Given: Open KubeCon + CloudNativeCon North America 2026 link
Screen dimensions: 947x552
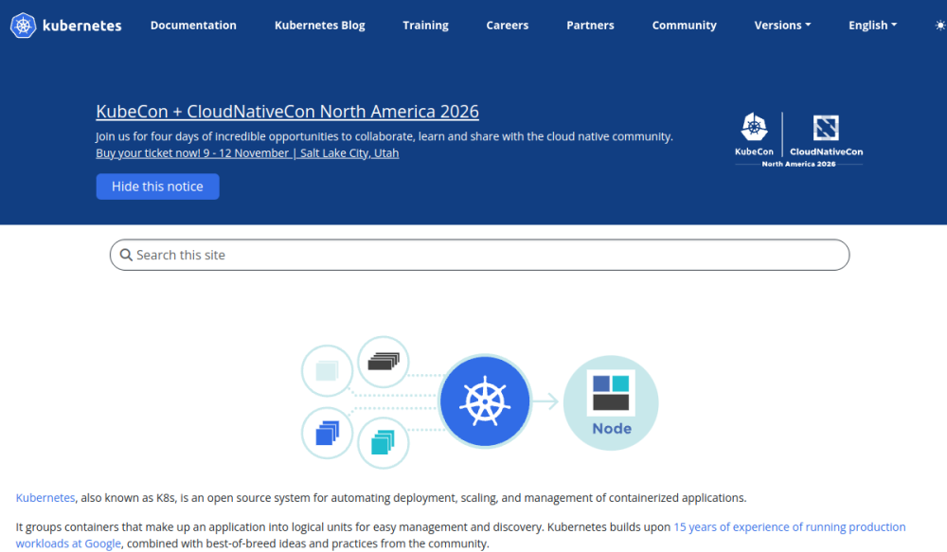Looking at the screenshot, I should click(288, 112).
